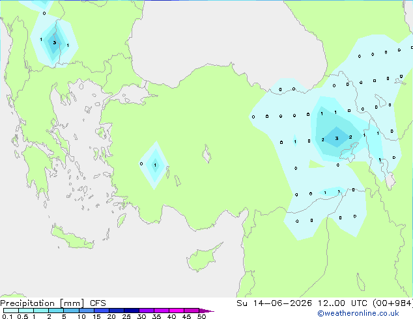This screenshot has width=413, height=319.
Task: Click the '3' value over eastern Turkey
Action: coord(337,138)
